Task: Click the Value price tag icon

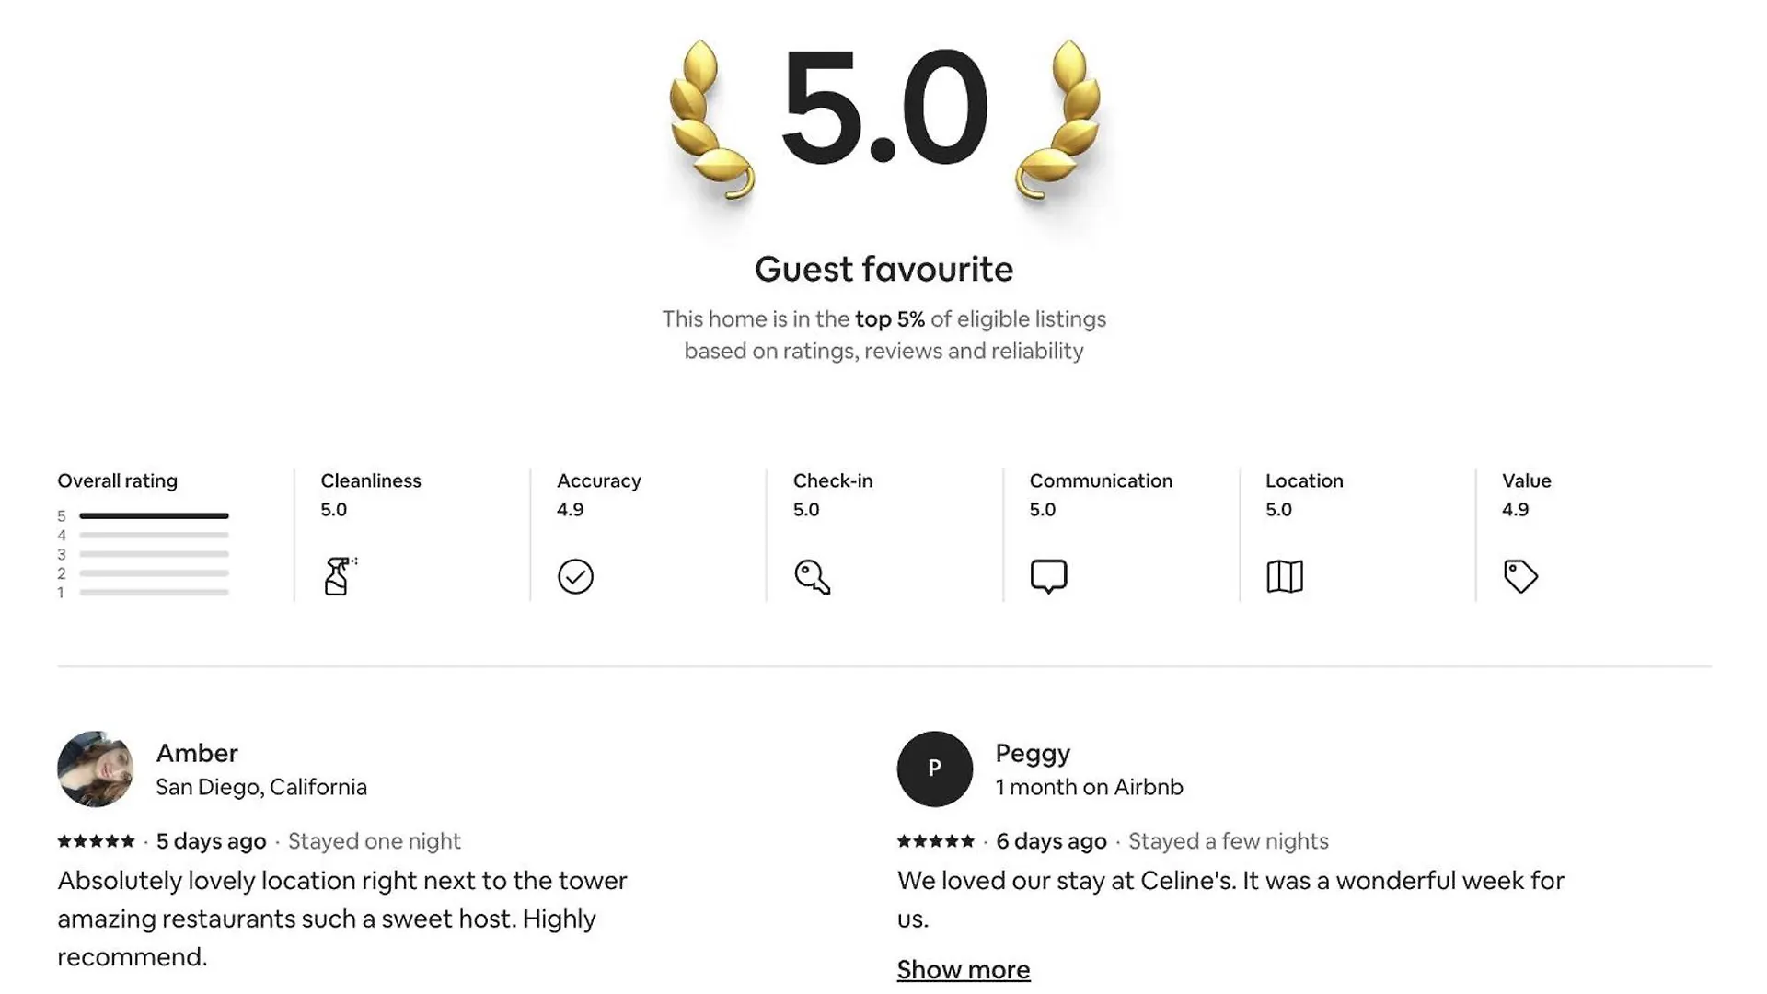Action: point(1520,576)
